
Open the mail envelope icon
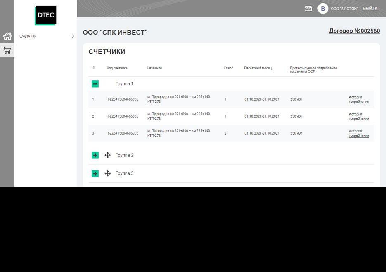pyautogui.click(x=308, y=9)
